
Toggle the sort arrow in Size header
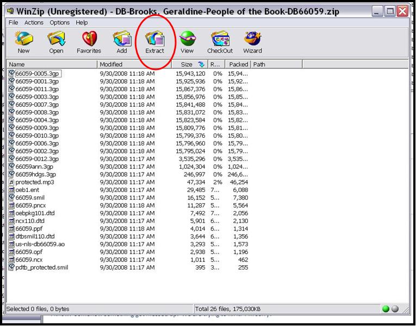[x=201, y=65]
